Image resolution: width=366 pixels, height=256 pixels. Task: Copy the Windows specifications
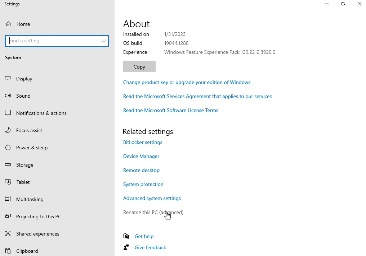[139, 66]
